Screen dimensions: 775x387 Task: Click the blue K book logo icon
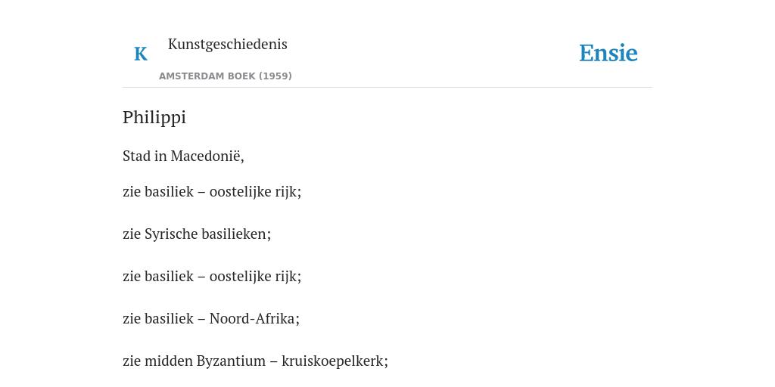(x=141, y=54)
